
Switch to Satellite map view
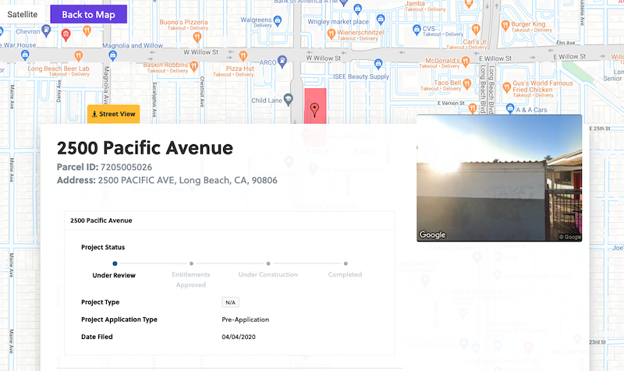click(23, 14)
